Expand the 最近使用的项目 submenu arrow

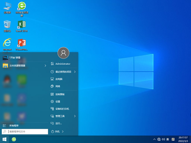point(75,72)
